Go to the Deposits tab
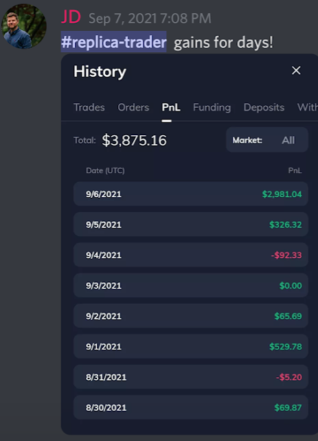The image size is (318, 441). pos(264,107)
